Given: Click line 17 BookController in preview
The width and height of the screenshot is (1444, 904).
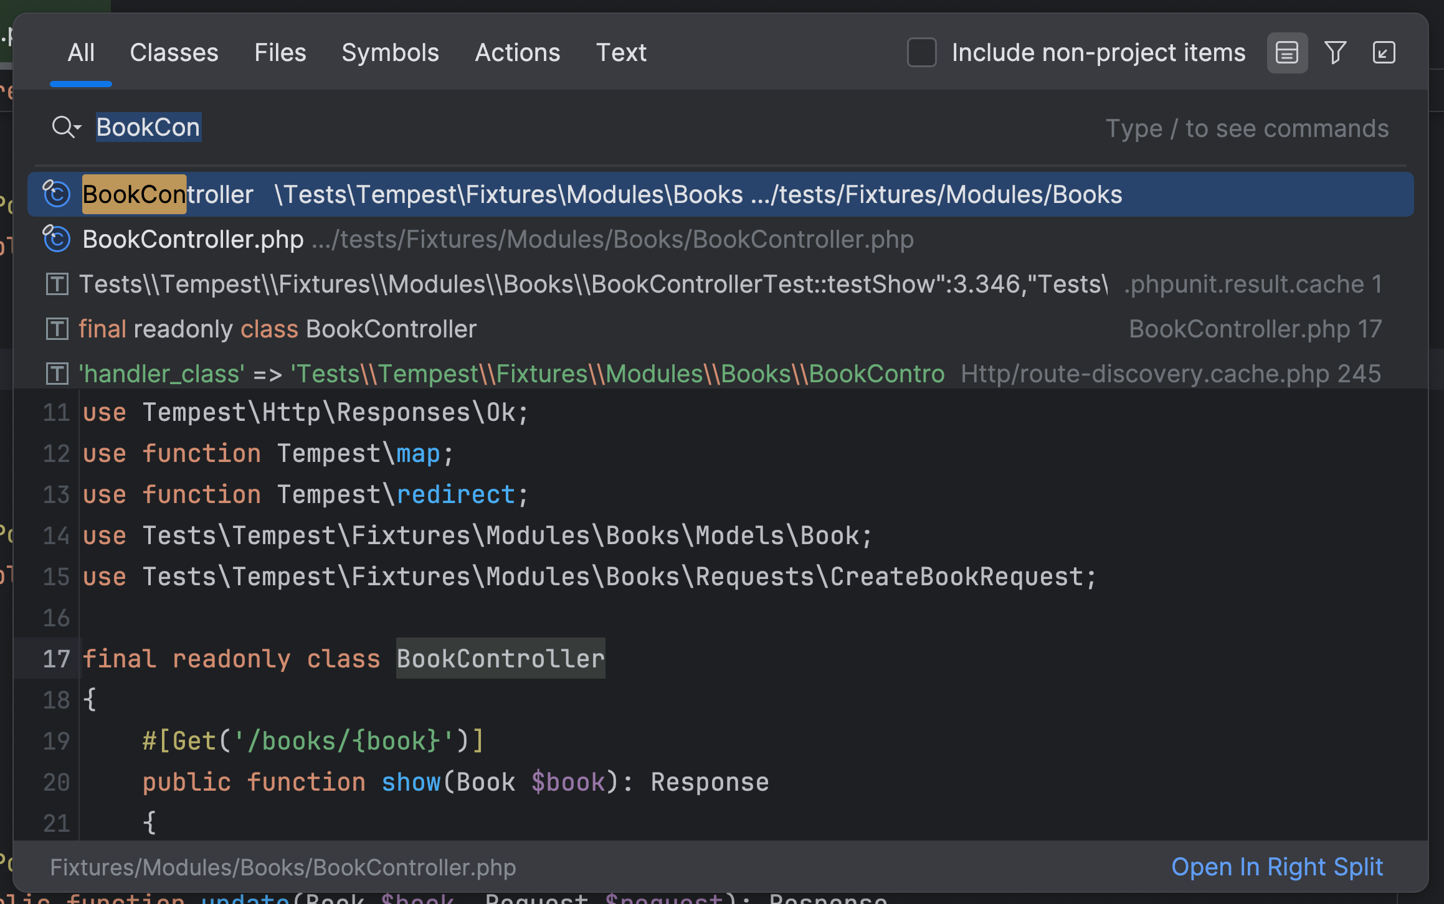Looking at the screenshot, I should (500, 659).
